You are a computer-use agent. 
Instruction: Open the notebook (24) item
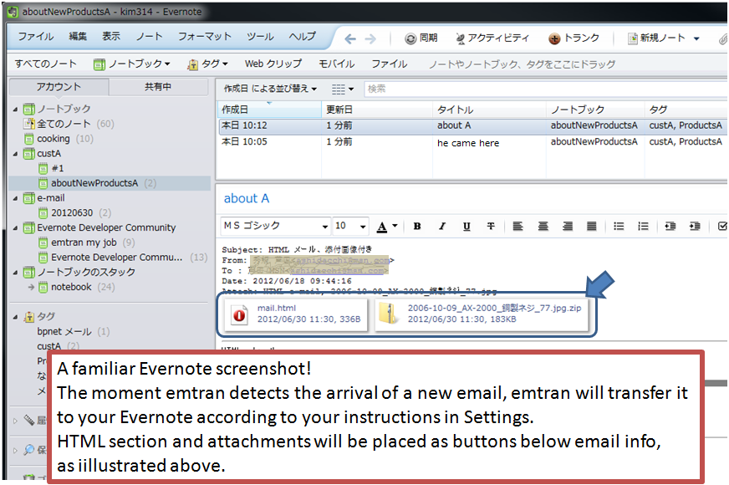pos(76,287)
